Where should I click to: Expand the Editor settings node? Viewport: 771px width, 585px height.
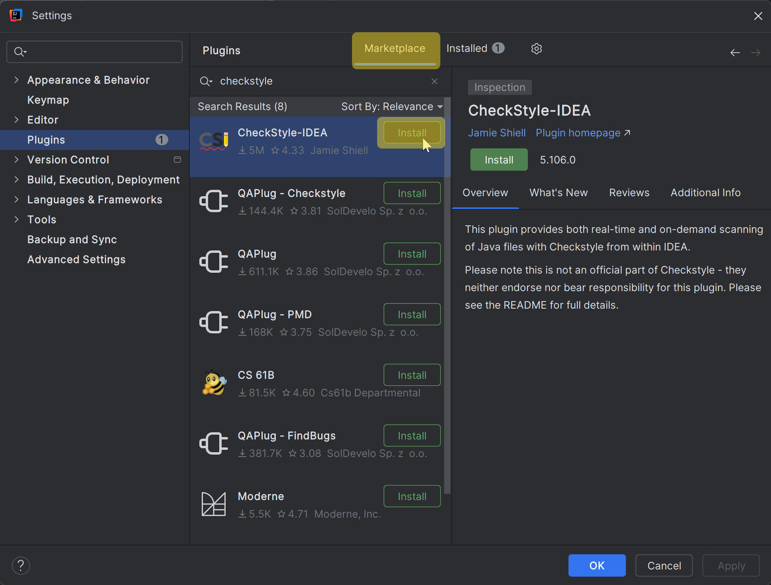coord(16,120)
